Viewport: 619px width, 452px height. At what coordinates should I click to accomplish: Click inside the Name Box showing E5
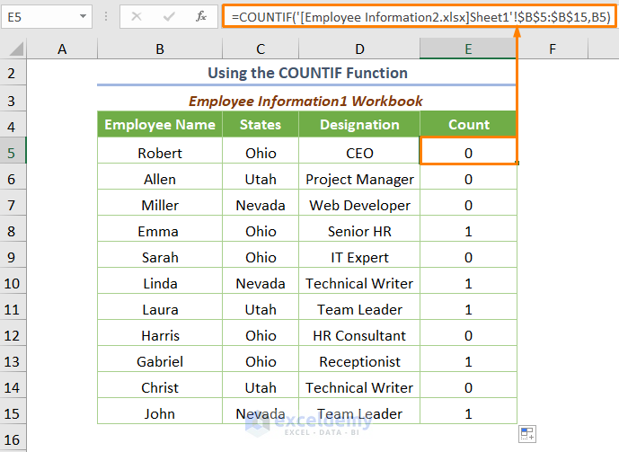(40, 16)
